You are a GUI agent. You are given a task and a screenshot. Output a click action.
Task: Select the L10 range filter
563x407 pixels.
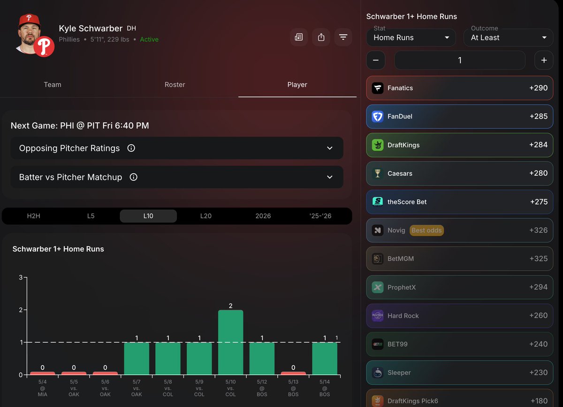pyautogui.click(x=148, y=216)
